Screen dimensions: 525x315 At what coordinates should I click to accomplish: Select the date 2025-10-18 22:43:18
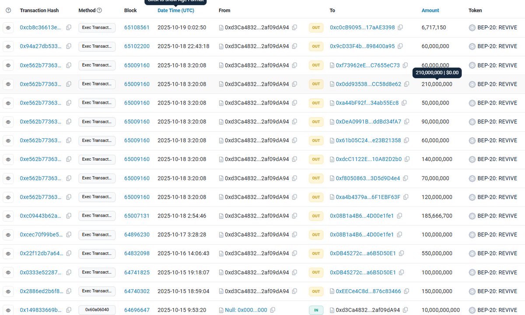183,46
